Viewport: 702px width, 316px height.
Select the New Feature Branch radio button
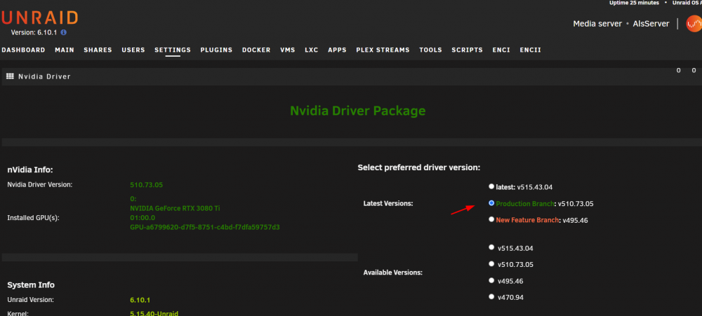491,219
